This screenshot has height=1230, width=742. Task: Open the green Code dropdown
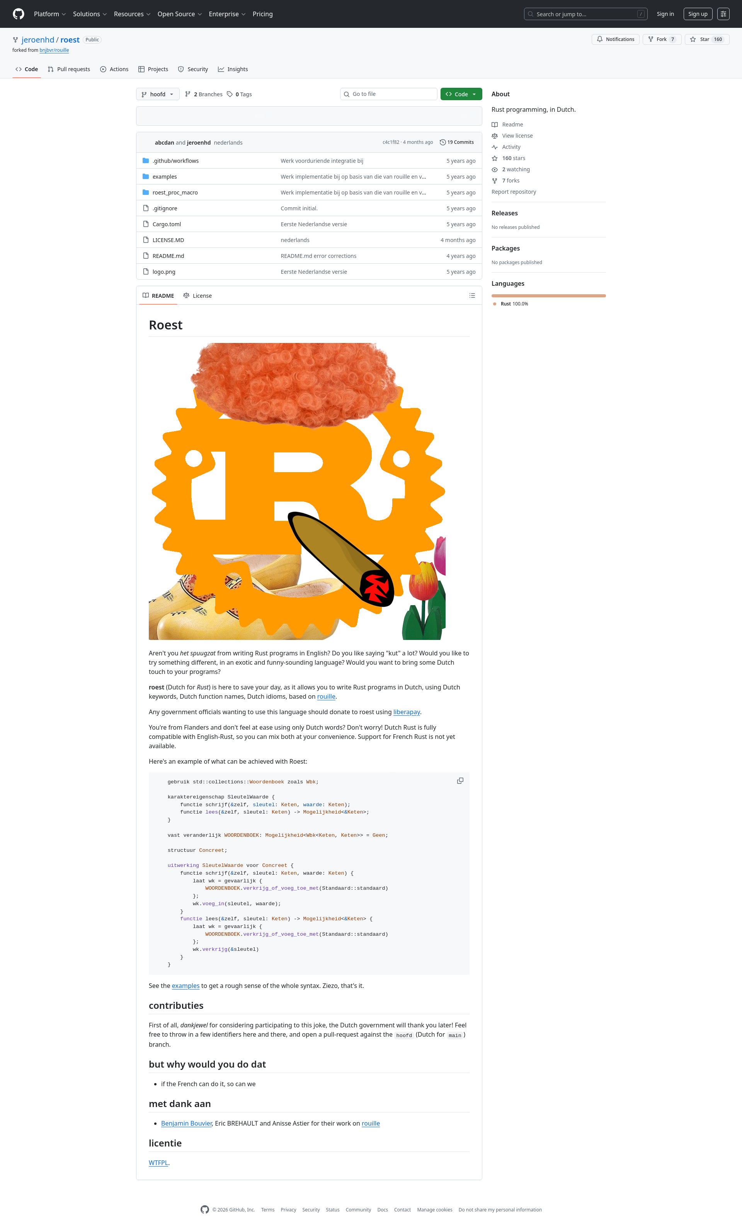461,94
